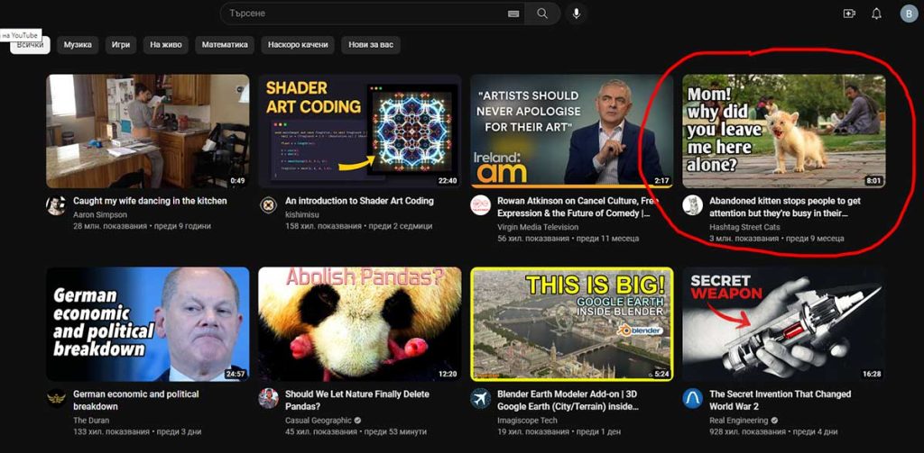This screenshot has height=453, width=924.
Task: Select the На живо filter chip
Action: [166, 44]
